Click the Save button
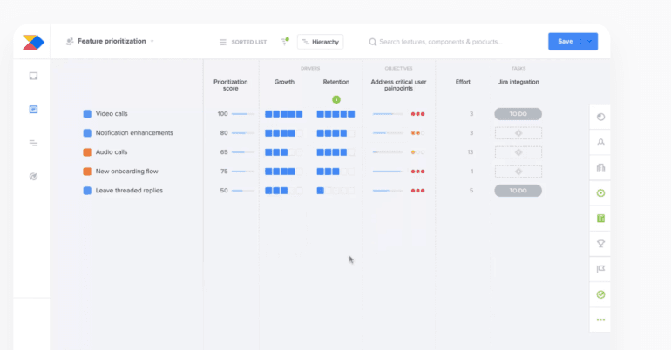Image resolution: width=671 pixels, height=350 pixels. tap(565, 42)
